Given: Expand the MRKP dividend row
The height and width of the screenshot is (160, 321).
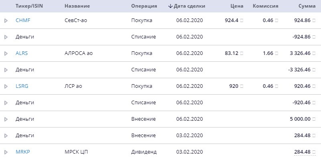Looking at the screenshot, I should click(x=6, y=152).
